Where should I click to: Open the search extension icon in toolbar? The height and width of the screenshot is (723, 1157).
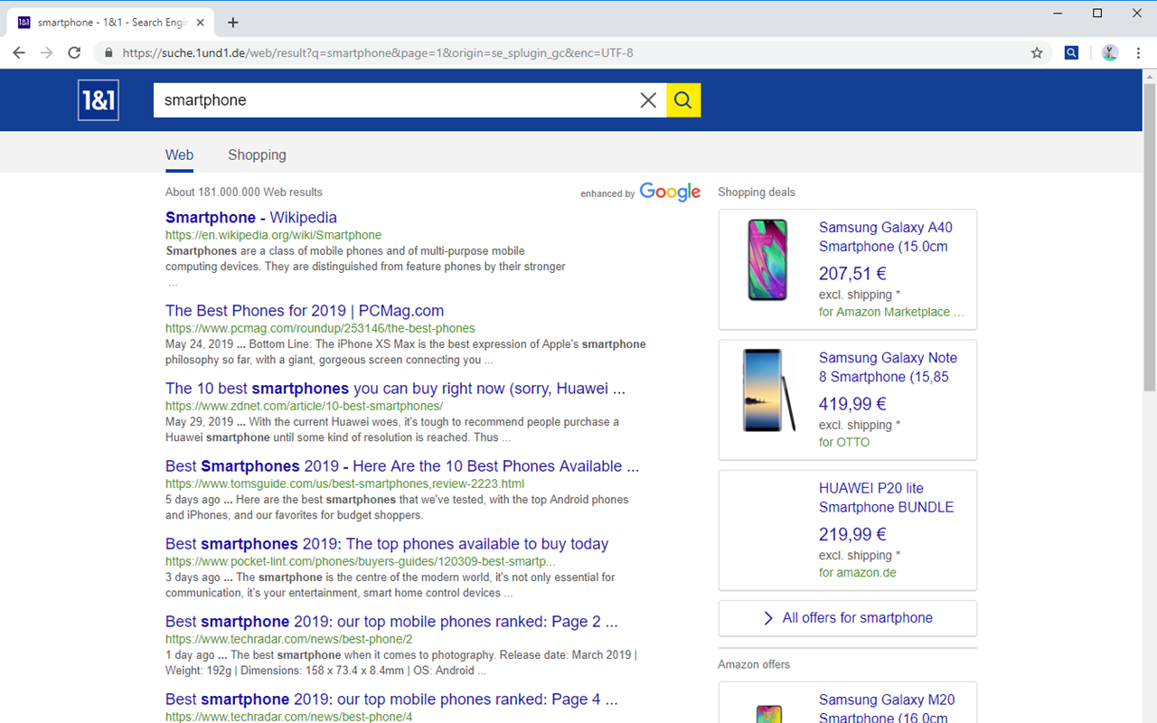[1071, 52]
